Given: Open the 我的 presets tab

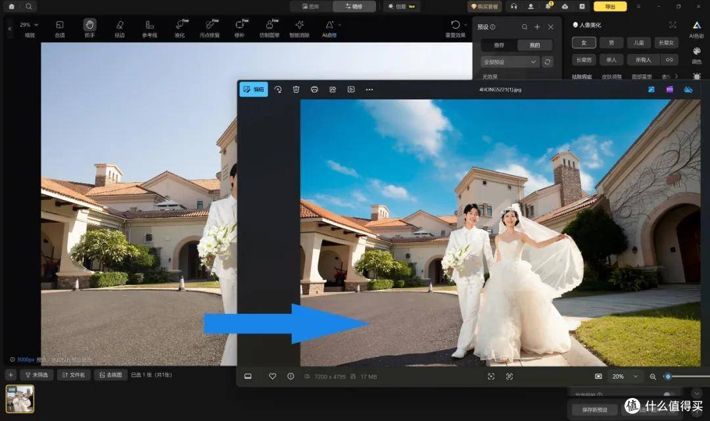Looking at the screenshot, I should (534, 45).
